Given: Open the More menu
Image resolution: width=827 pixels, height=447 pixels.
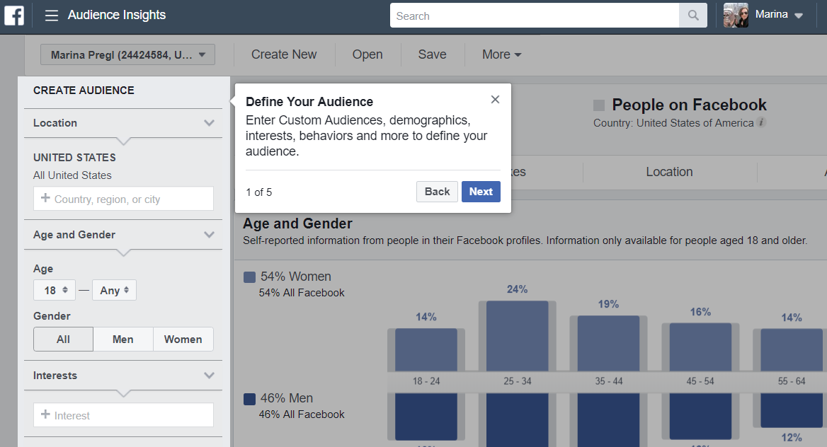Looking at the screenshot, I should (501, 54).
